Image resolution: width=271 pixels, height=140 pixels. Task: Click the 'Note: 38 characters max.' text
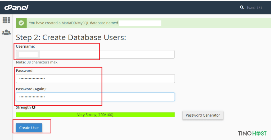[x=37, y=62]
